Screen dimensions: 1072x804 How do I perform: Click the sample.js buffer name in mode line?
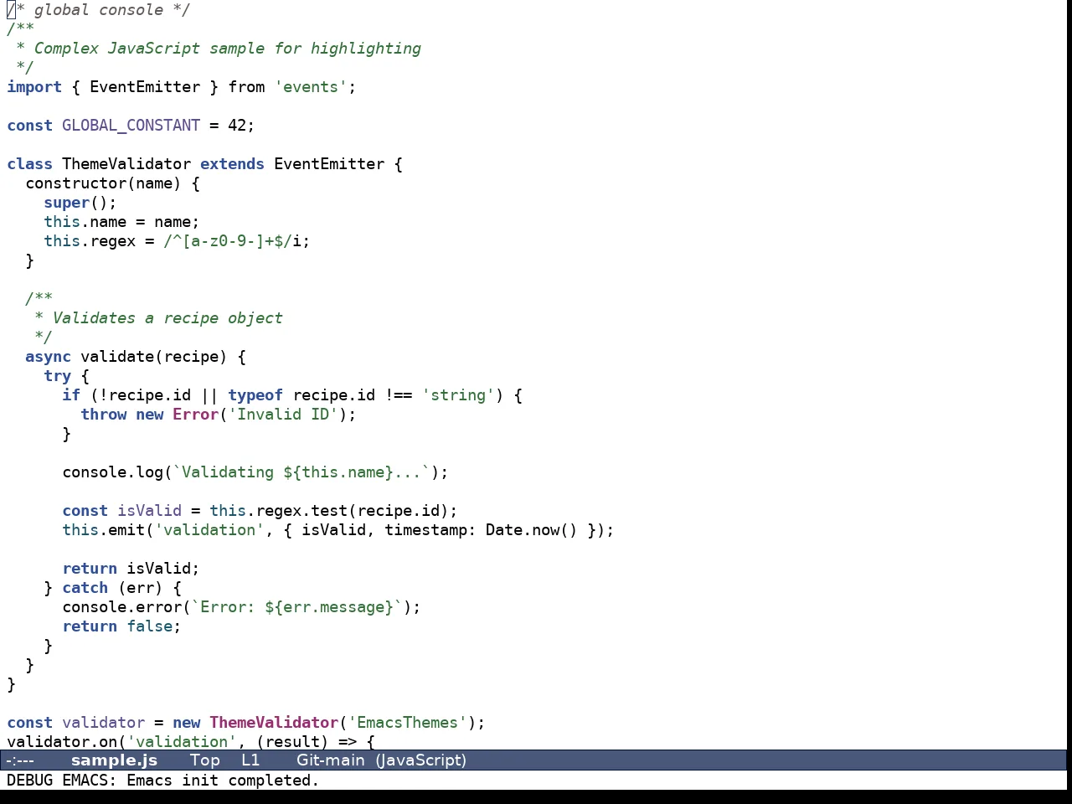click(114, 760)
